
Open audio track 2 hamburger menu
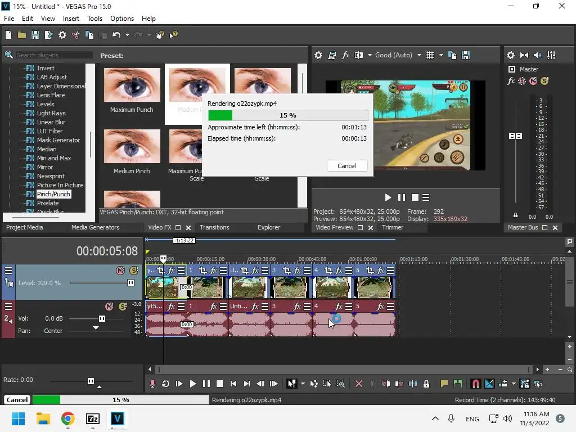pos(8,307)
